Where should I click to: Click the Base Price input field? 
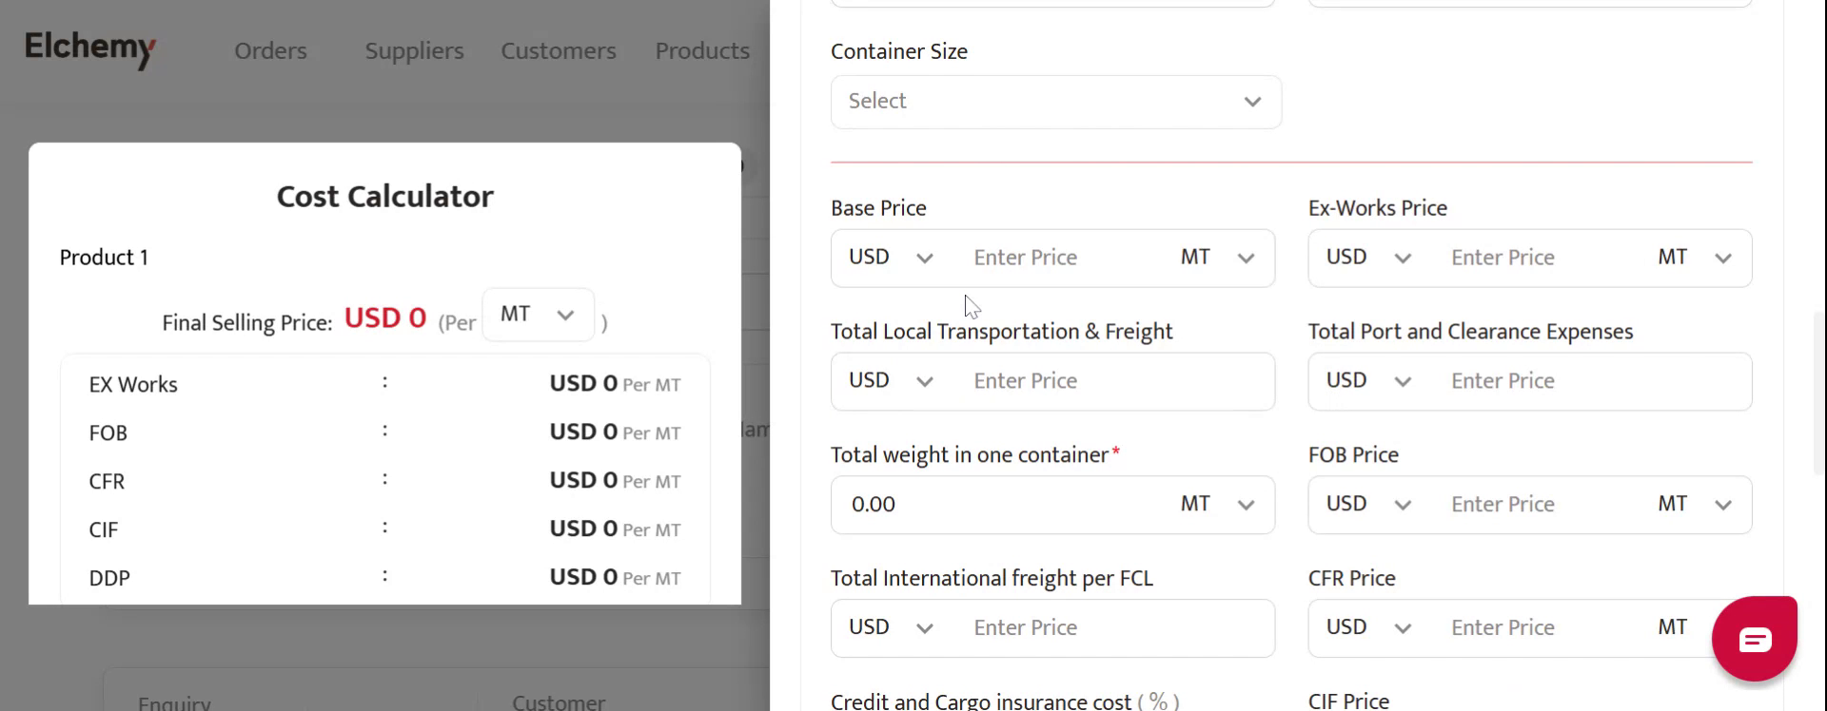click(x=1061, y=258)
